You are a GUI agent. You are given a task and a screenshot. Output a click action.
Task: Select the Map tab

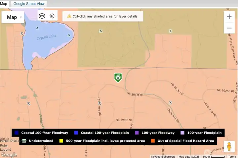pos(4,4)
